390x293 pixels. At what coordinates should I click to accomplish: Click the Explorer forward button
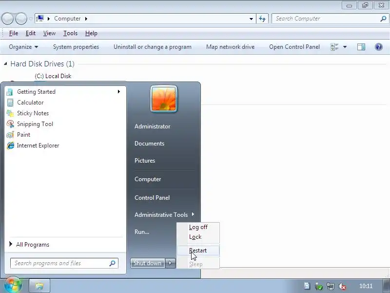21,19
